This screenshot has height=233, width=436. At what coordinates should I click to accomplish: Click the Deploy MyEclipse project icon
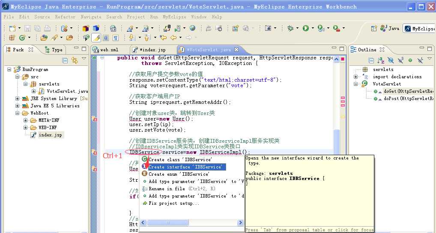(x=167, y=28)
